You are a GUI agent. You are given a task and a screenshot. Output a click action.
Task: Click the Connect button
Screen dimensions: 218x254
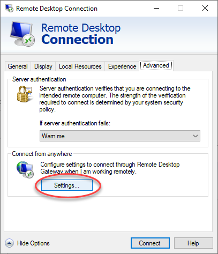(x=150, y=243)
